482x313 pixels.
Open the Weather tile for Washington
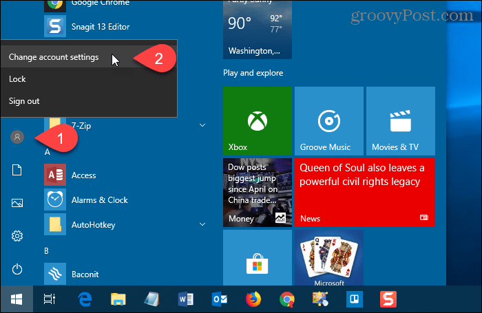point(258,30)
